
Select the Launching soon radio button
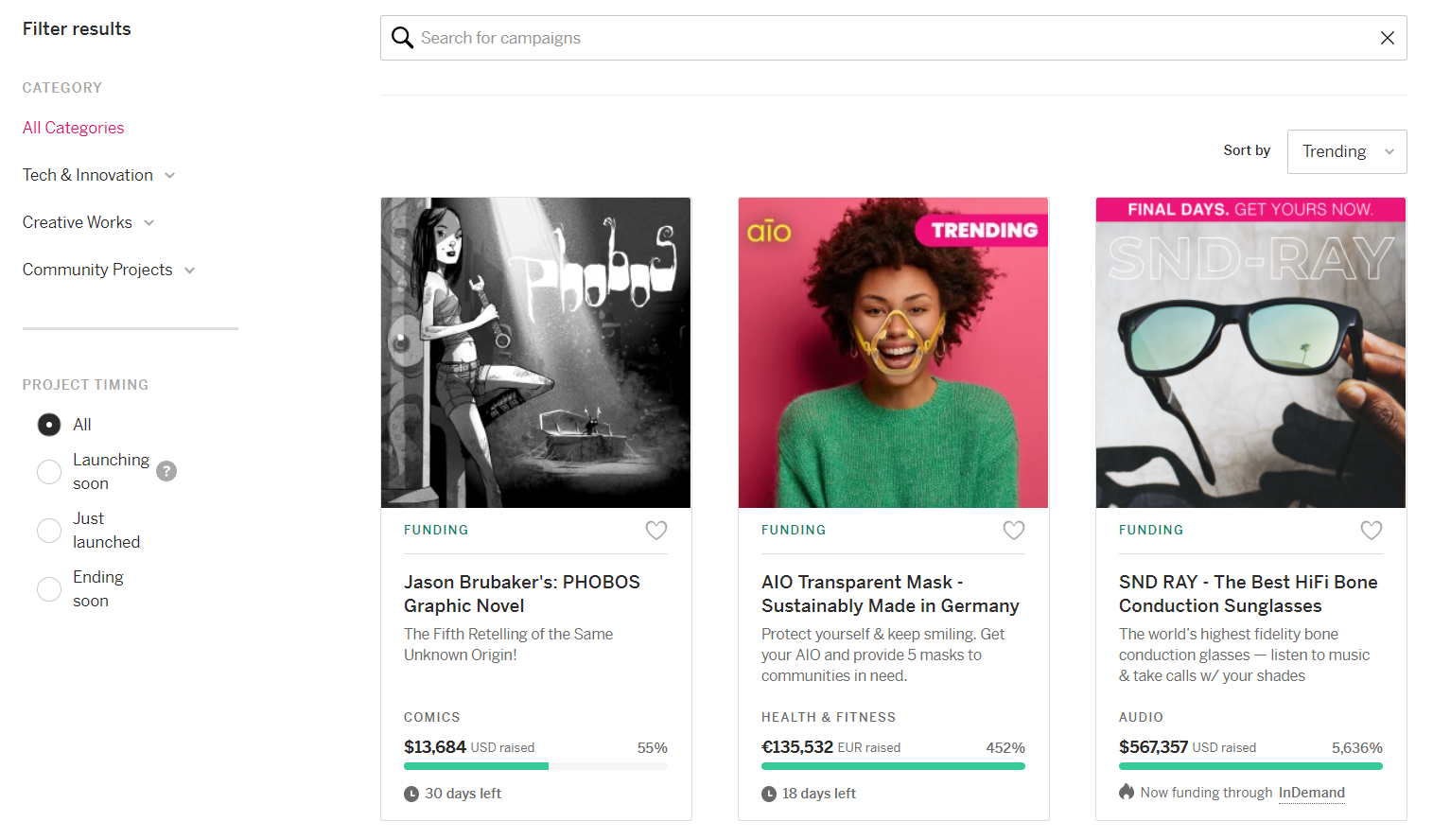point(49,472)
